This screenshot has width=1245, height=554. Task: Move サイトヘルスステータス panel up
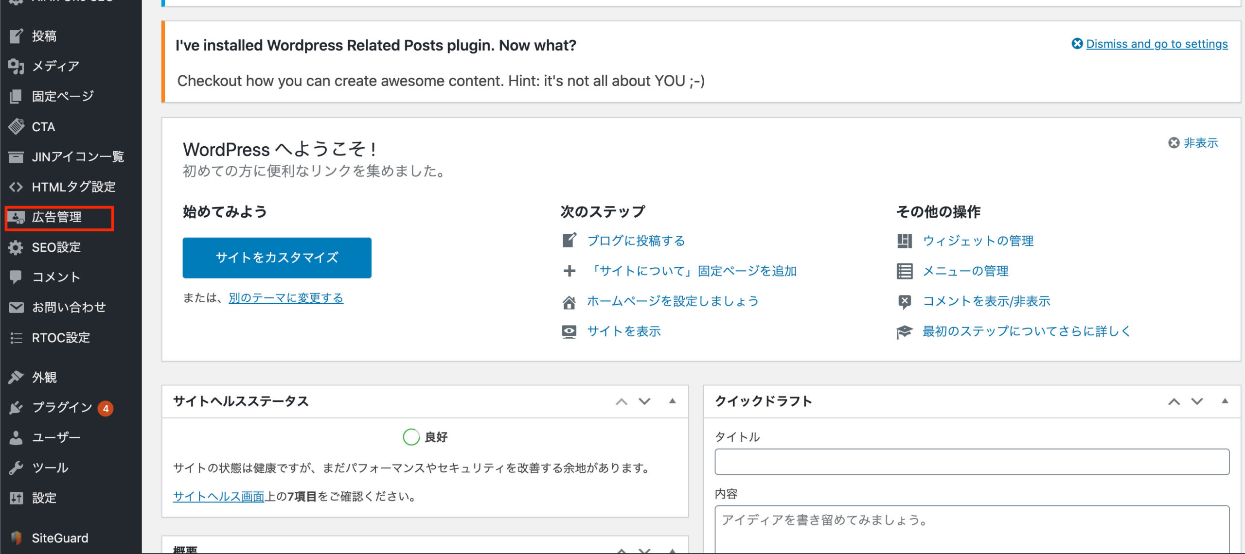(x=622, y=401)
